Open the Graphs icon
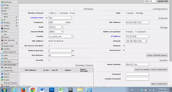This screenshot has width=172, height=92. [x=2, y=80]
